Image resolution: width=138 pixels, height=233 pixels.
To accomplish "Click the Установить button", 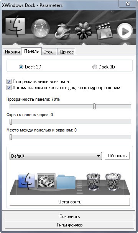I will point(70,202).
